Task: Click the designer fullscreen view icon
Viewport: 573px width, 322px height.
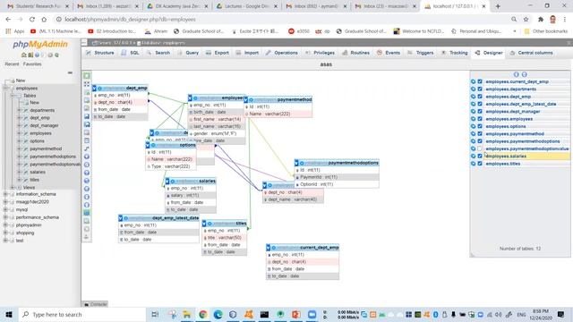Action: 87,84
